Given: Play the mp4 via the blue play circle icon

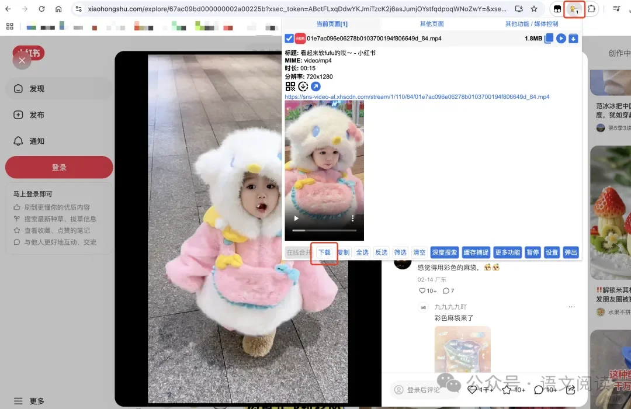Looking at the screenshot, I should (x=560, y=38).
